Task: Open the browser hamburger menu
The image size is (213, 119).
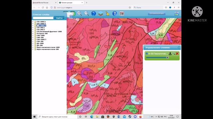Action: coord(179,8)
